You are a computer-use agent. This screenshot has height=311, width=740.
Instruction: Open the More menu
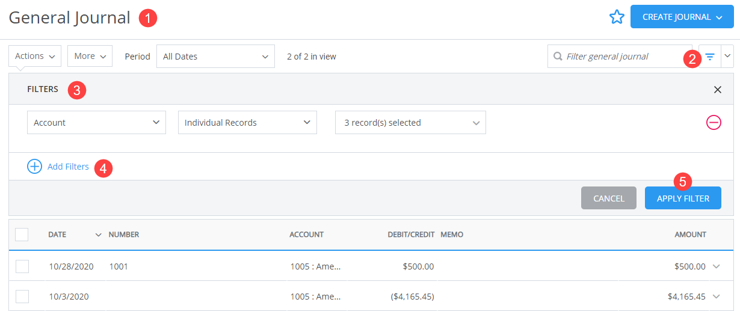tap(90, 57)
